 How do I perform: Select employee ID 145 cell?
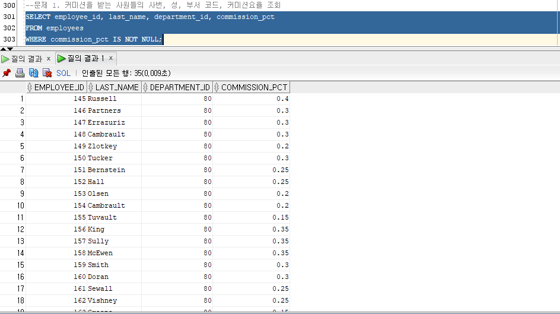coord(56,99)
